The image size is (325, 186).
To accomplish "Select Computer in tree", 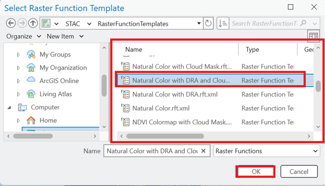I will [45, 108].
